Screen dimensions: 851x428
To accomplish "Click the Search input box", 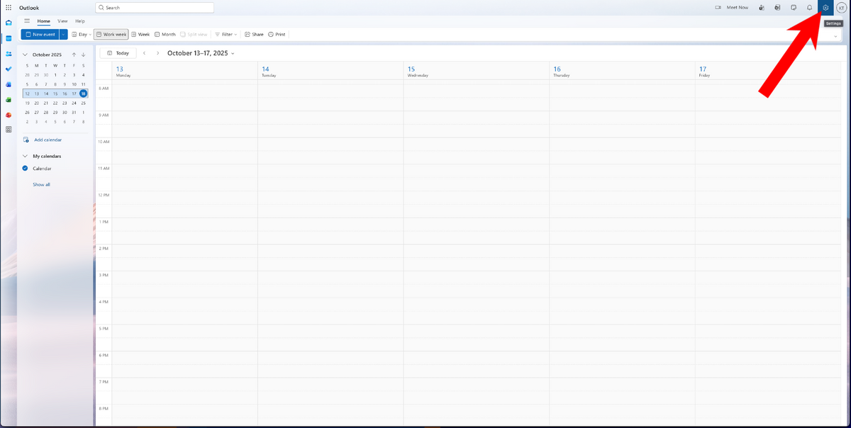I will [154, 8].
